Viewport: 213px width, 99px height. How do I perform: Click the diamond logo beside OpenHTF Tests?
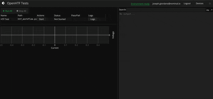coord(3,3)
